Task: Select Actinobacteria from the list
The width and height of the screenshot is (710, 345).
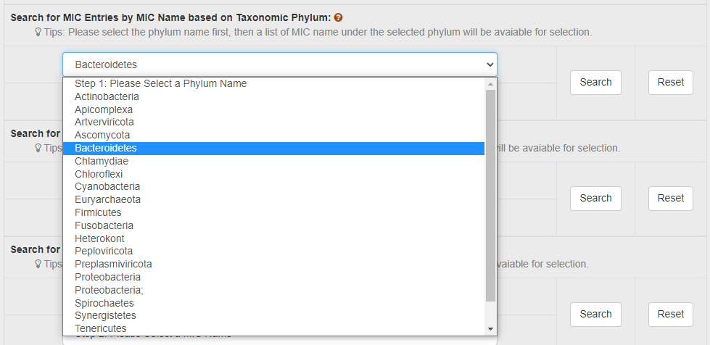Action: [107, 96]
